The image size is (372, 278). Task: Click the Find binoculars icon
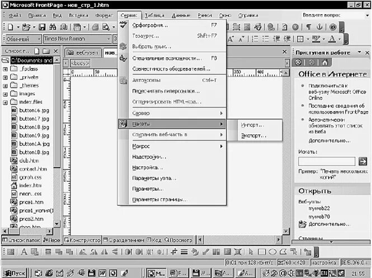53,27
